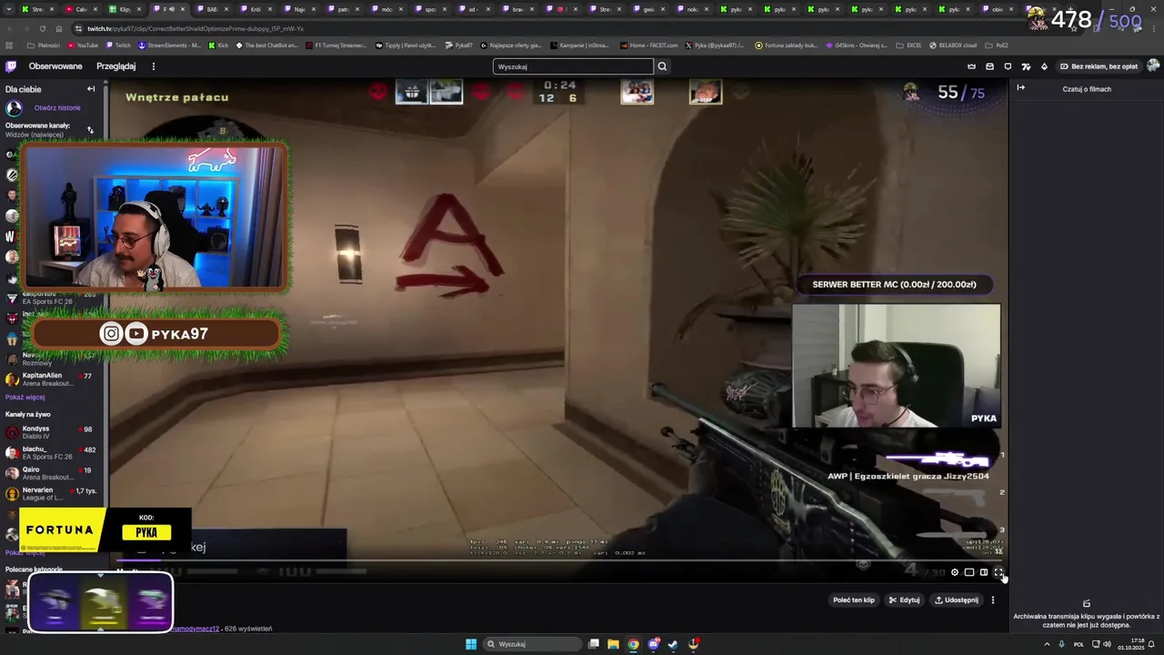Screen dimensions: 1164x655
Task: Open the Windows notification bell
Action: (1153, 644)
